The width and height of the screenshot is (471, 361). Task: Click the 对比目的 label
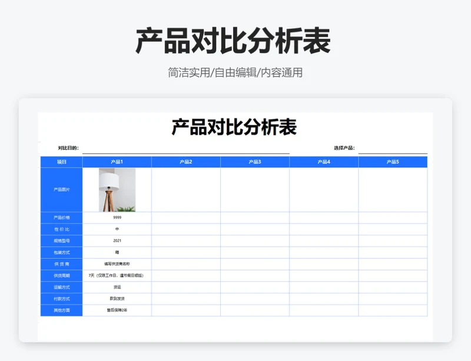point(68,148)
